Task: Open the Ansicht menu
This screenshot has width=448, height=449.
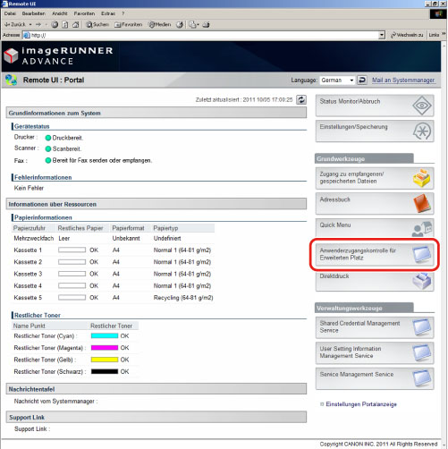Action: click(x=60, y=13)
